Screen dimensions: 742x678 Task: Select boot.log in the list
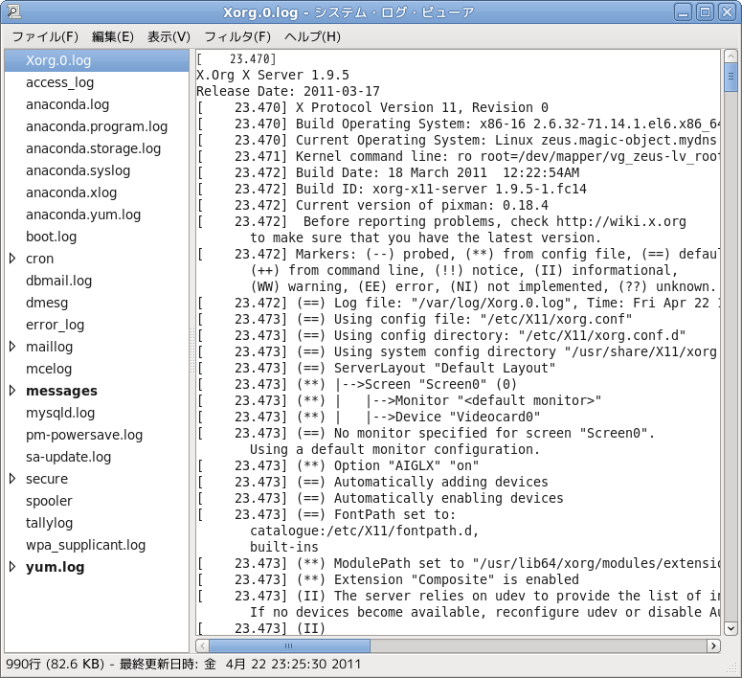(97, 237)
